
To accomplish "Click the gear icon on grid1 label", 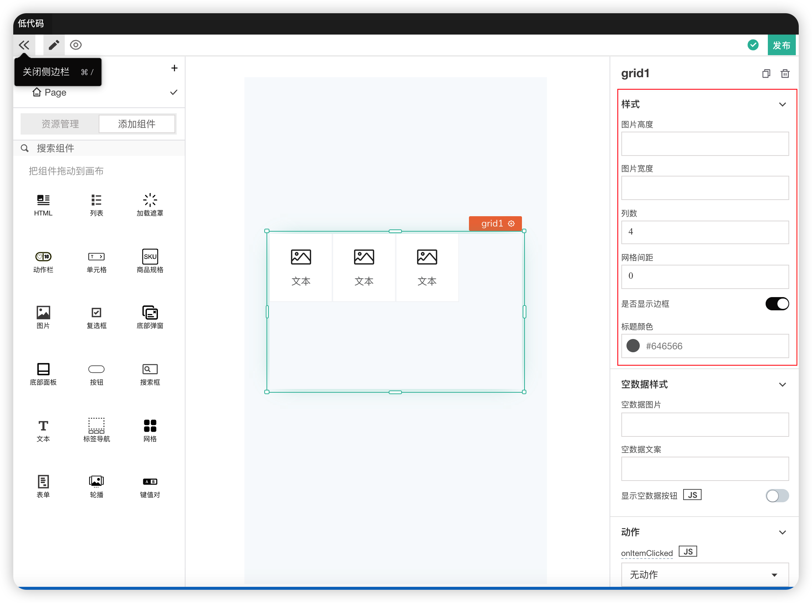I will (511, 224).
